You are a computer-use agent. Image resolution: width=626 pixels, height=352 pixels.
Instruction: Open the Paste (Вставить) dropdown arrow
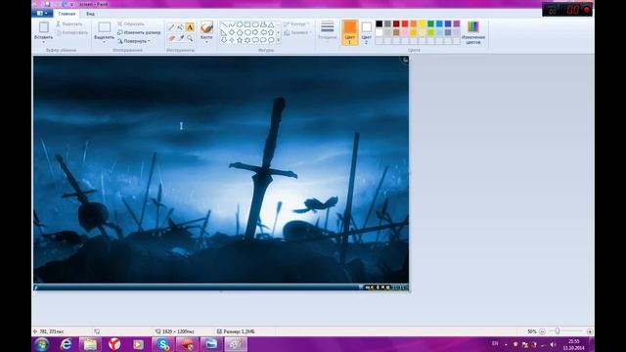tap(43, 41)
